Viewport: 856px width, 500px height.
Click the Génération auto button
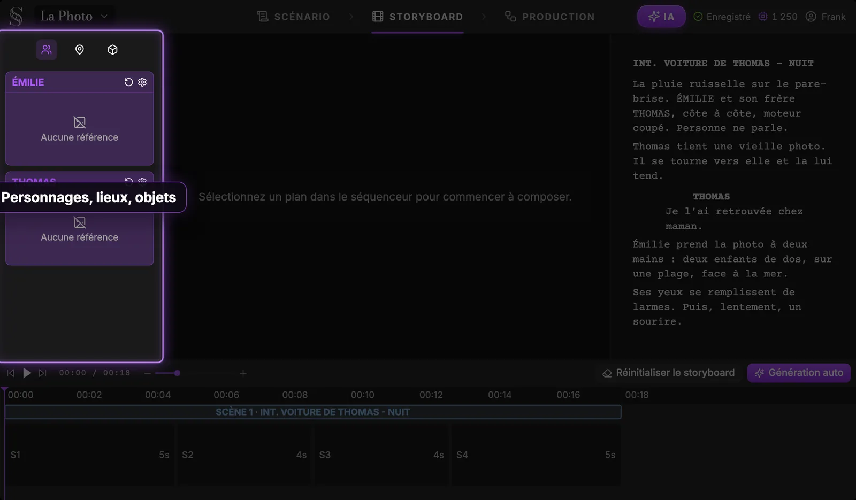click(799, 373)
